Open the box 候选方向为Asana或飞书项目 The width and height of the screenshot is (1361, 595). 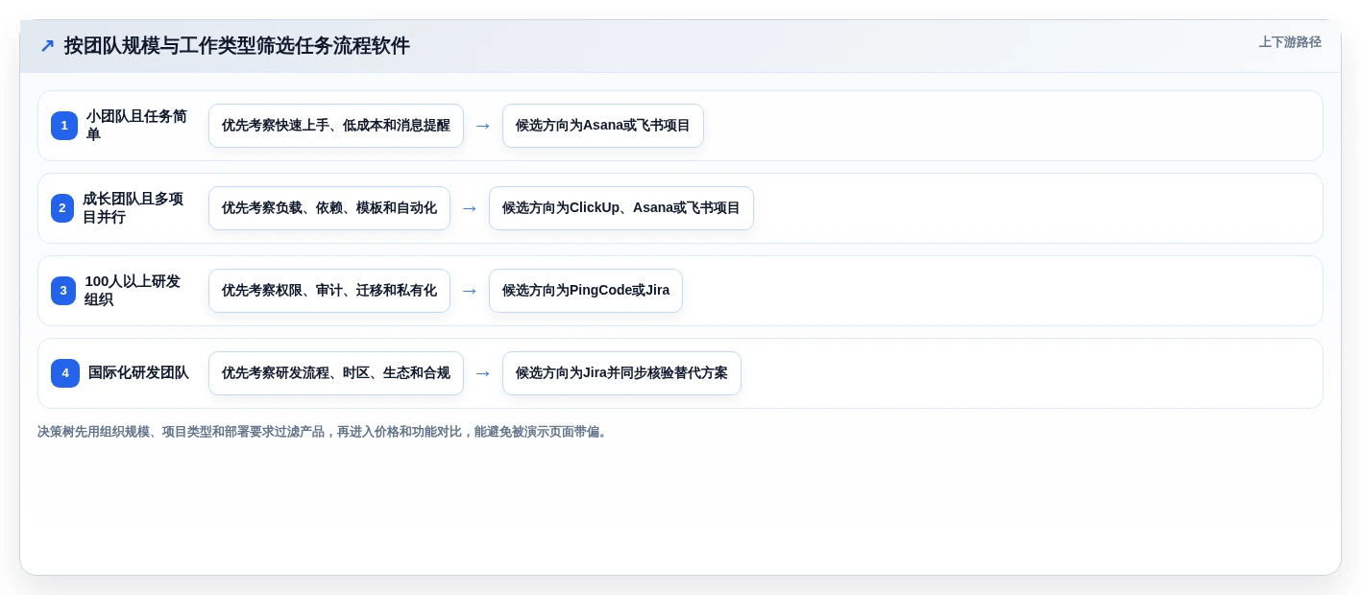[x=603, y=126]
